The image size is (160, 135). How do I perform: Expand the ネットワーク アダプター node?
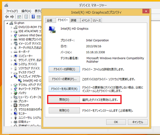point(11,89)
